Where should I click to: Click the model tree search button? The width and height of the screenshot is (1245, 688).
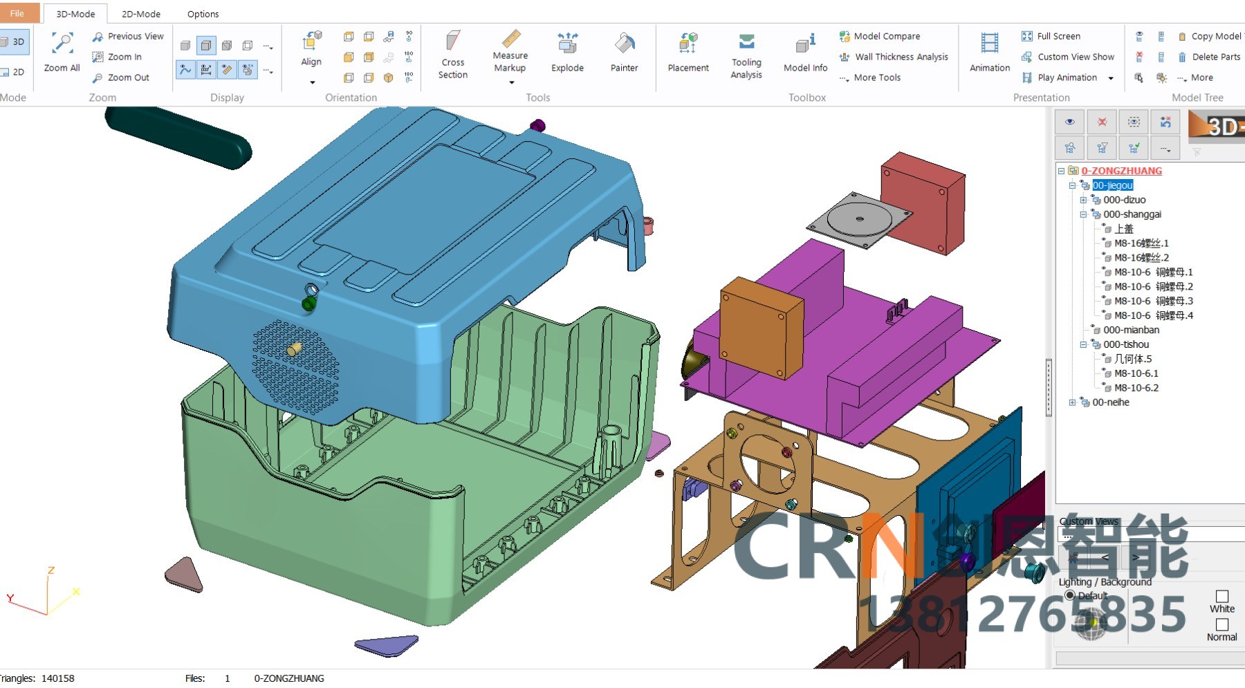click(1070, 148)
